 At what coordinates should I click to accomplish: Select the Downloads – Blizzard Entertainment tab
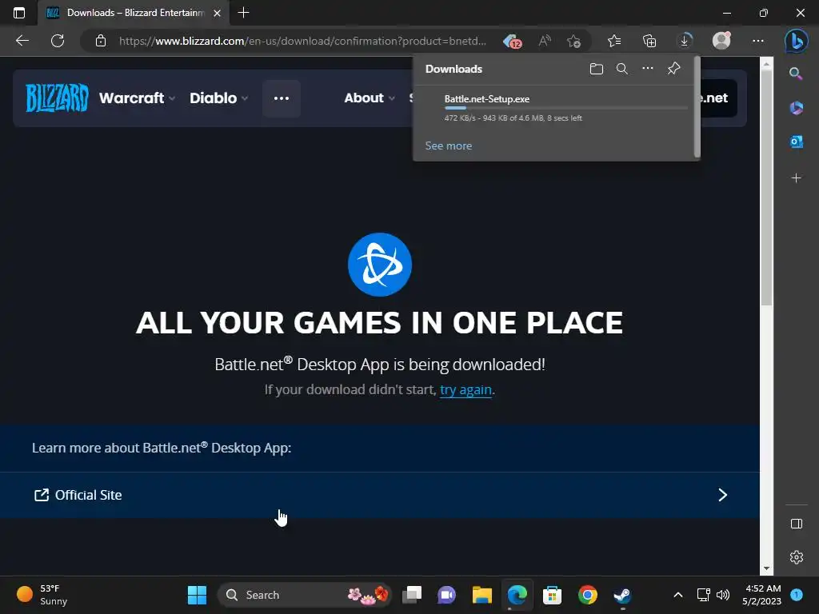tap(134, 13)
